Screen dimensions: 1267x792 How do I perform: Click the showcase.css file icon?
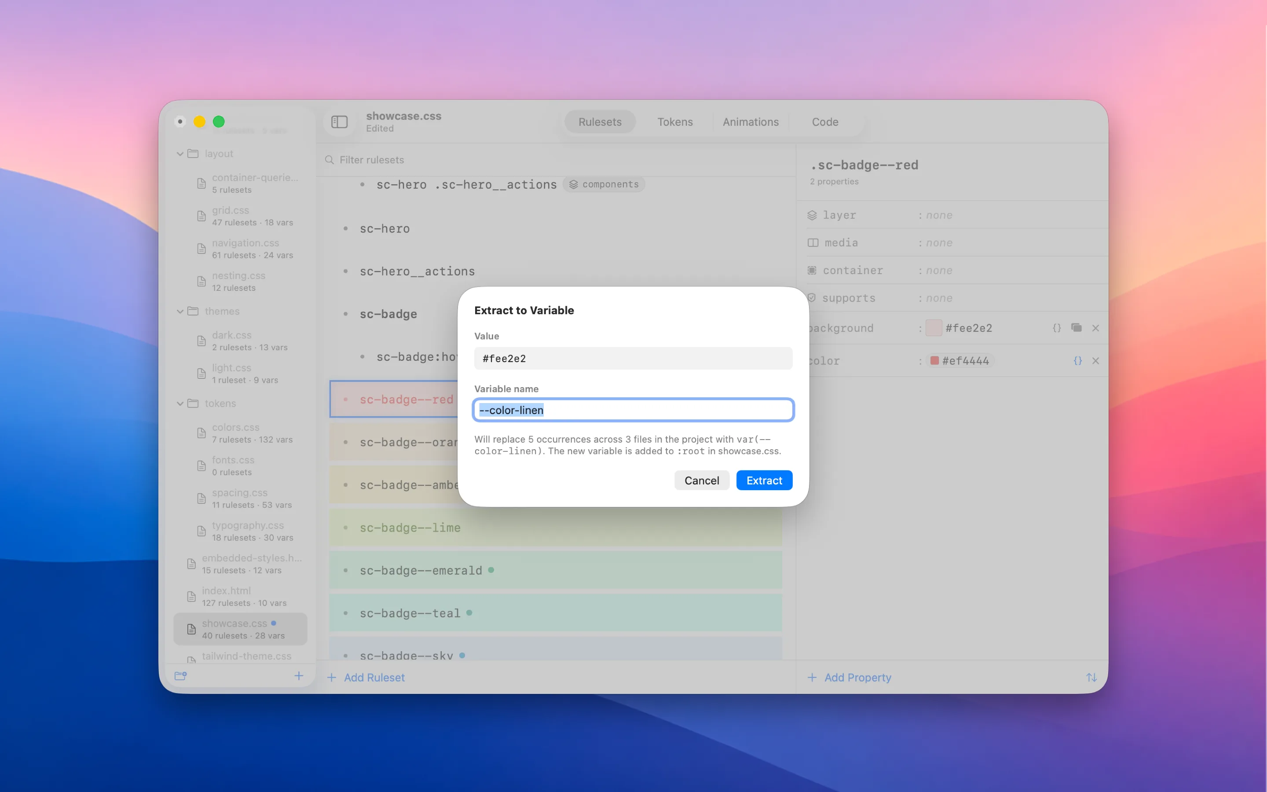pyautogui.click(x=192, y=629)
